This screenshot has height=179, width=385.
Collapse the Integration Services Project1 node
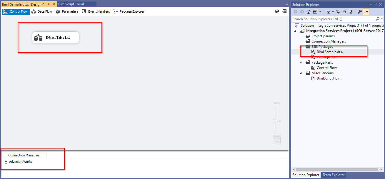295,31
